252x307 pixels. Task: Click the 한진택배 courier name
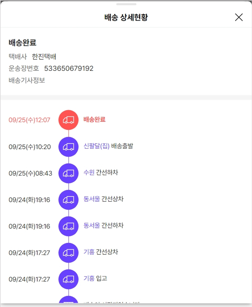pos(44,57)
